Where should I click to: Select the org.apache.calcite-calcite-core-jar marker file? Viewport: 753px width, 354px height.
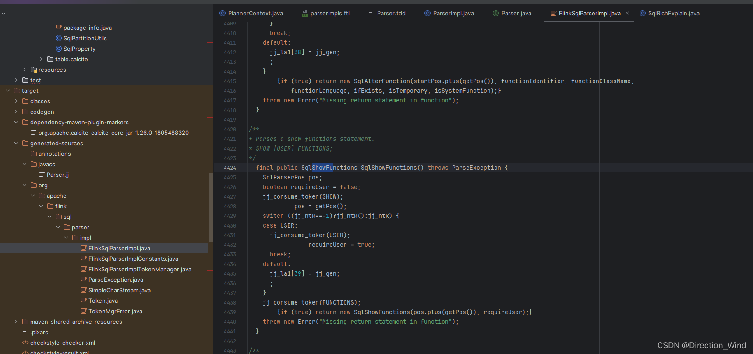pos(113,133)
